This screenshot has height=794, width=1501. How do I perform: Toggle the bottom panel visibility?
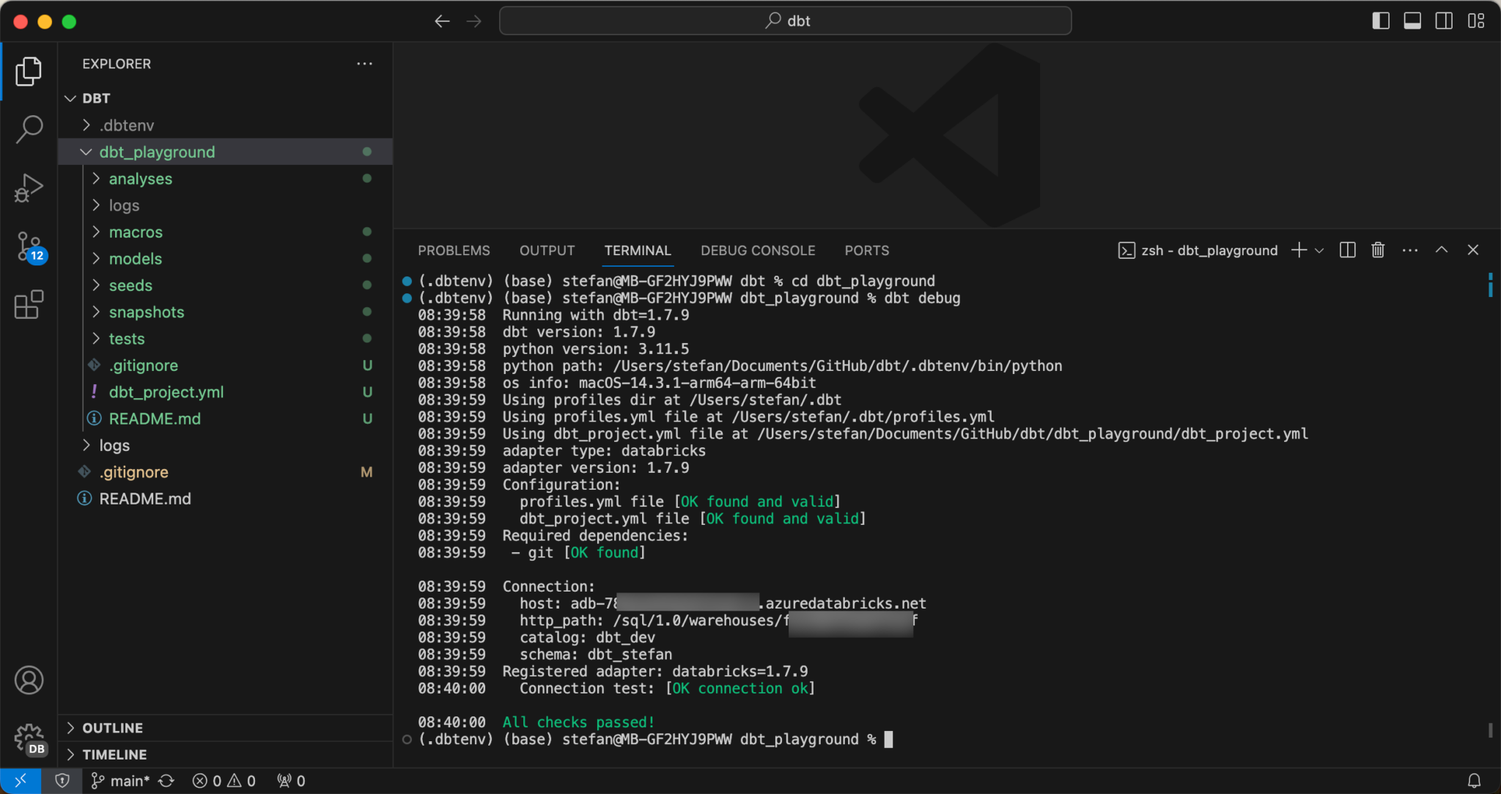click(x=1412, y=21)
